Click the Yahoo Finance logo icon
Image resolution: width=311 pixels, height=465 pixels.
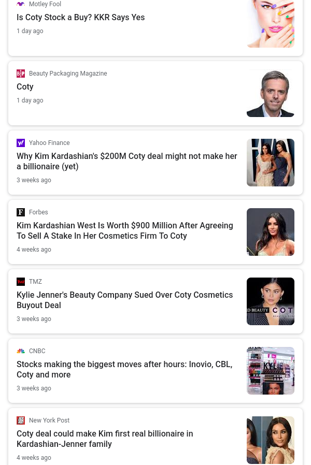[21, 143]
